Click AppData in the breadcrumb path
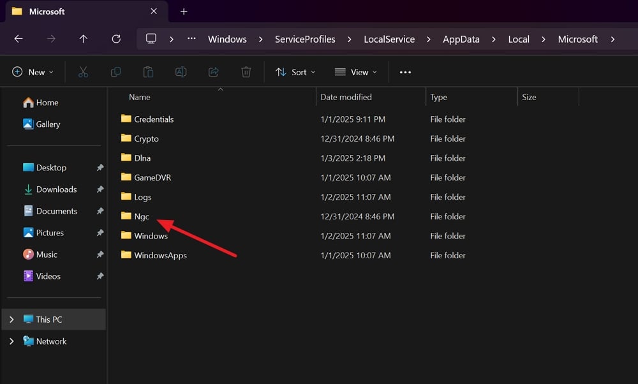638x384 pixels. pyautogui.click(x=461, y=39)
